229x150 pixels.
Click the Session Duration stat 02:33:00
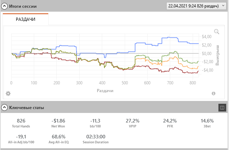pyautogui.click(x=95, y=137)
